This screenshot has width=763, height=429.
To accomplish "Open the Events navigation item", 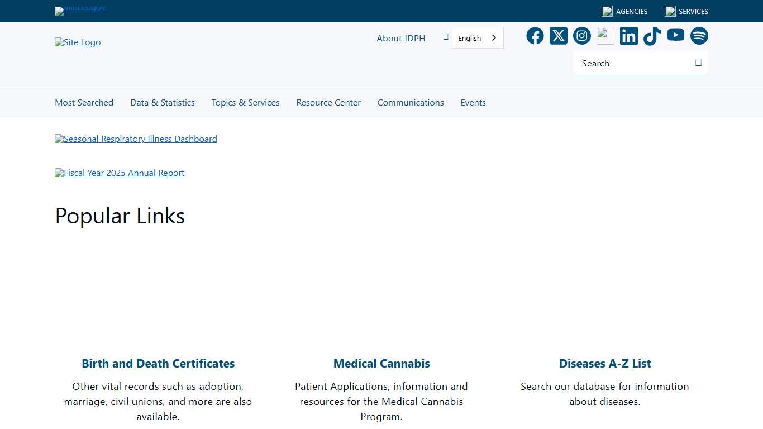I will coord(473,102).
